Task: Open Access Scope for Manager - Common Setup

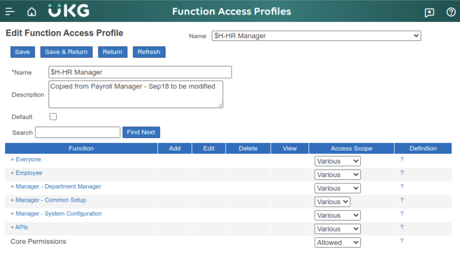Action: tap(332, 202)
